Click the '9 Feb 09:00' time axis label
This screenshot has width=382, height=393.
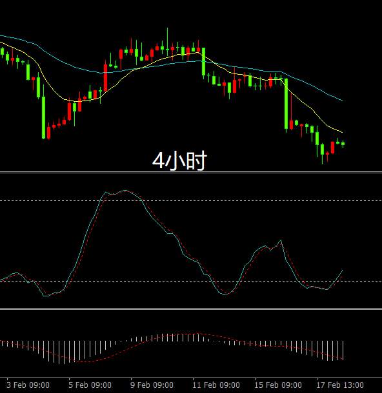152,385
